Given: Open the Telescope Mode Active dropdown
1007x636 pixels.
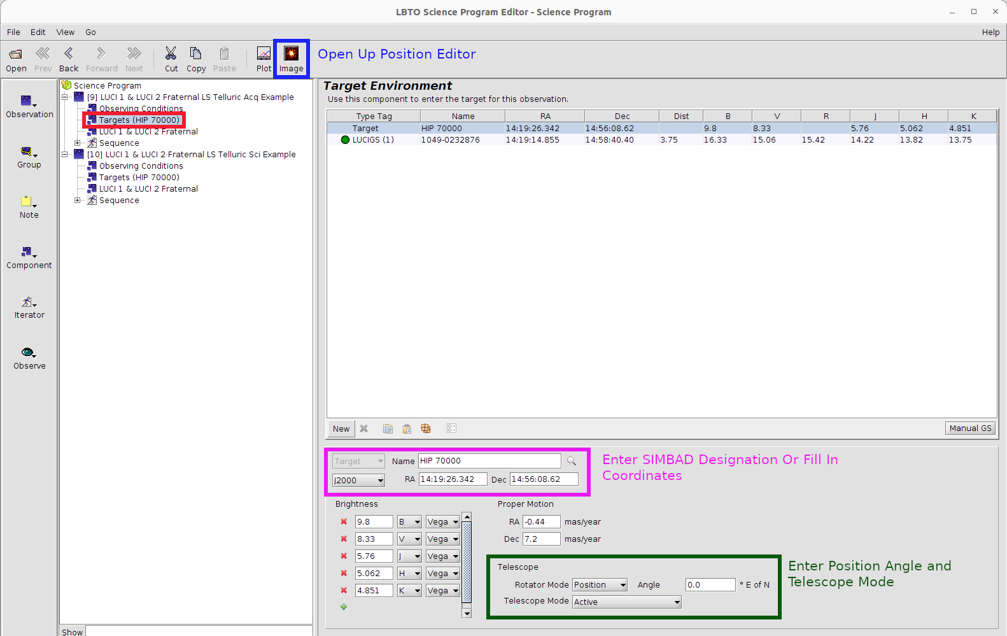Looking at the screenshot, I should click(626, 602).
